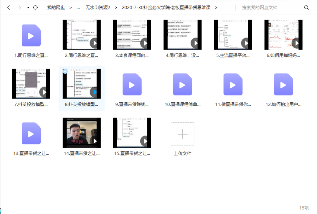The width and height of the screenshot is (317, 214).
Task: Expand the chevron after the current folder breadcrumb
Action: tap(216, 8)
